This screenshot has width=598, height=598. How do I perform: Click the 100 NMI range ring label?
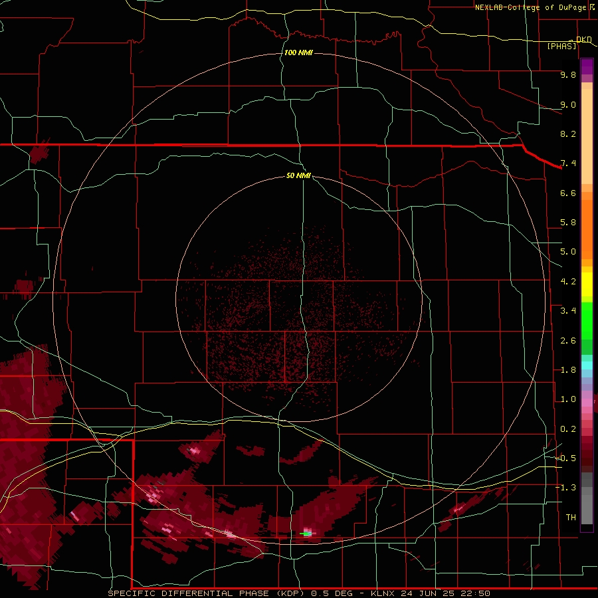(x=298, y=52)
